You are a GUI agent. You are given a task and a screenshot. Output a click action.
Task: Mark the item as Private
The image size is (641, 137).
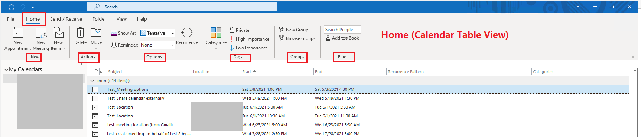240,30
